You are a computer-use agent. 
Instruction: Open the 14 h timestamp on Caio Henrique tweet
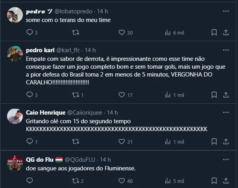pos(113,113)
